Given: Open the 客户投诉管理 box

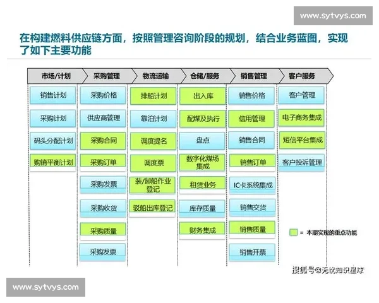Looking at the screenshot, I should point(302,162).
